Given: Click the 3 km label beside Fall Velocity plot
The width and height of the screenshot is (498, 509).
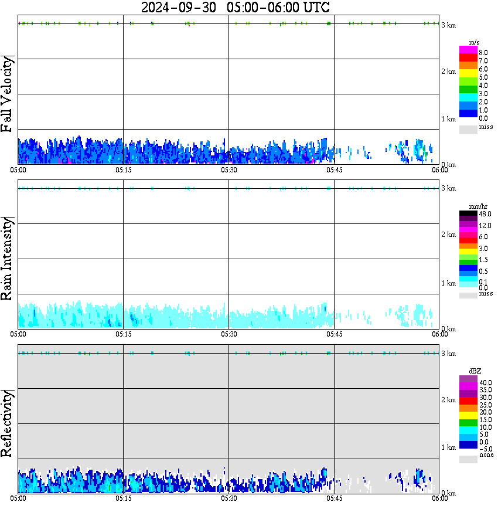Looking at the screenshot, I should [448, 25].
